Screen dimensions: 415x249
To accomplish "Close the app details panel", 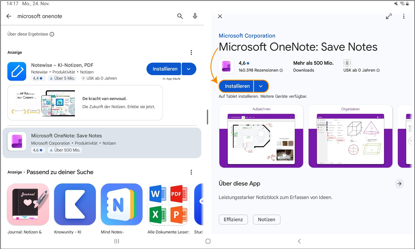I will [220, 16].
